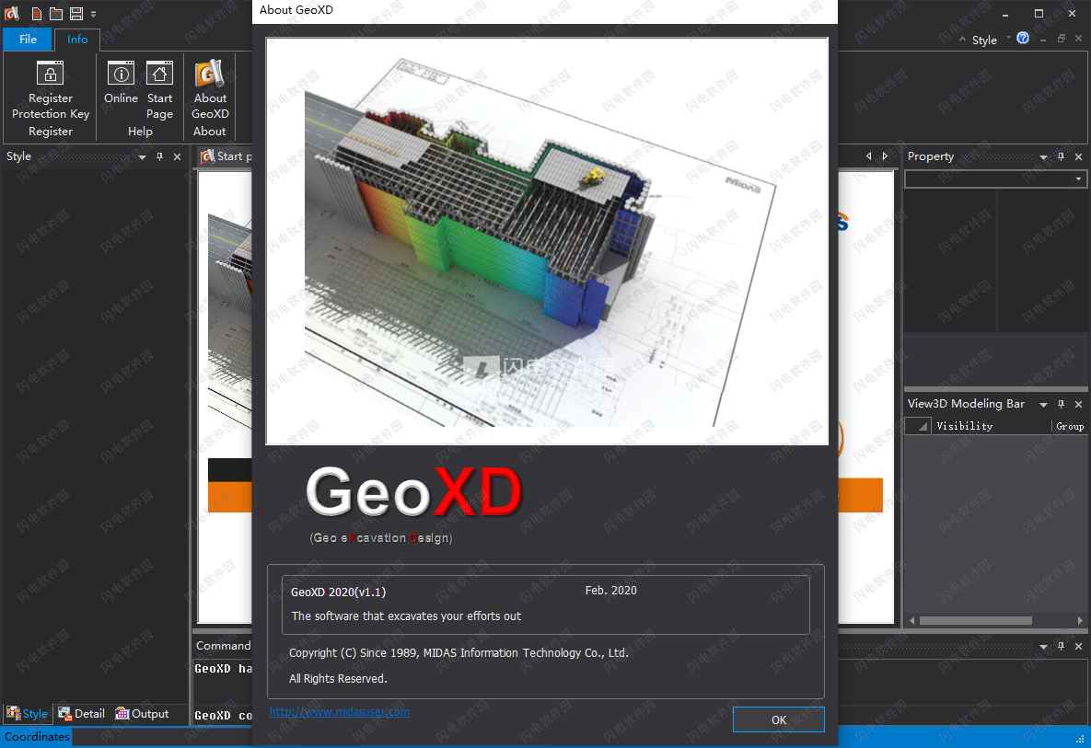The height and width of the screenshot is (748, 1091).
Task: Switch to Style bottom tab
Action: coord(27,713)
